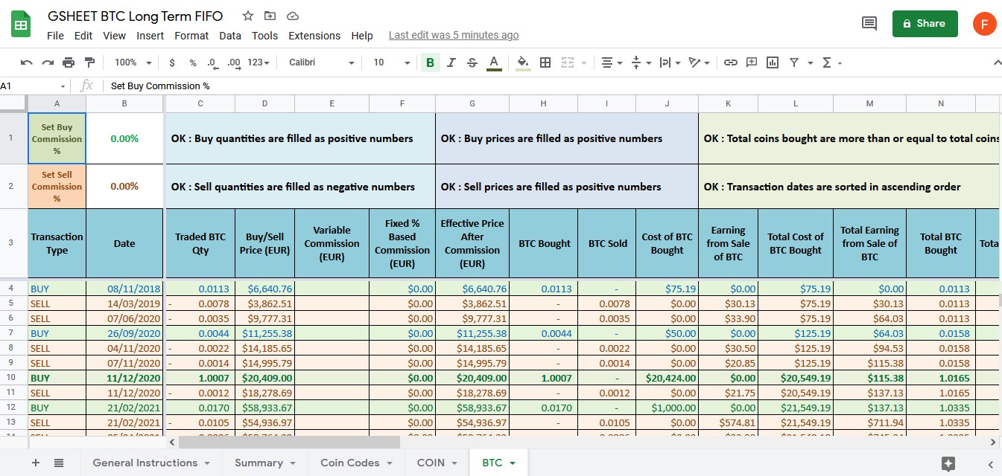Toggle italic formatting
Viewport: 1002px width, 476px height.
451,62
